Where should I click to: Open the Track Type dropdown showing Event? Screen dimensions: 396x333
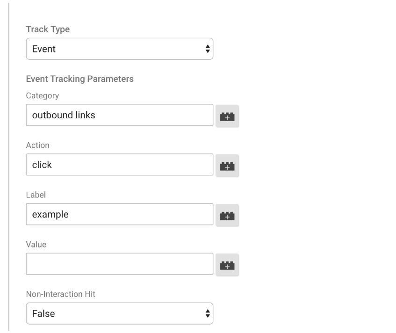pyautogui.click(x=120, y=49)
